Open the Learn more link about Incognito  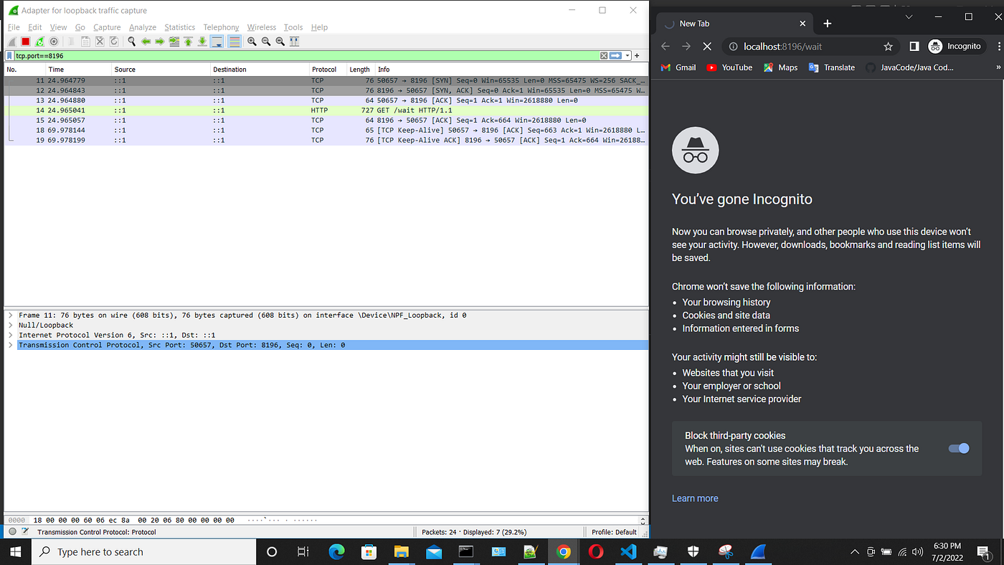[x=694, y=498]
